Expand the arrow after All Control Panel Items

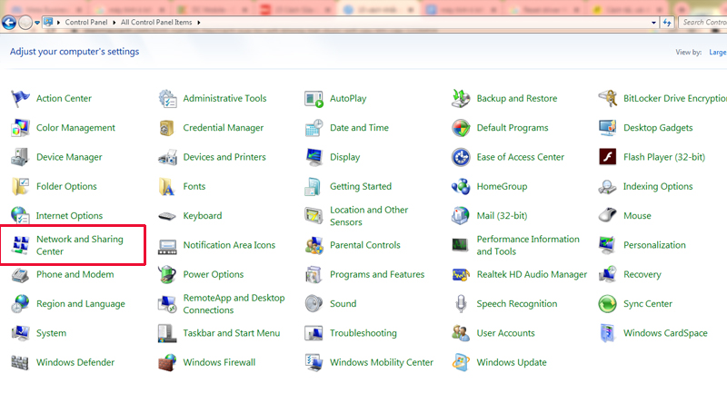click(x=198, y=22)
